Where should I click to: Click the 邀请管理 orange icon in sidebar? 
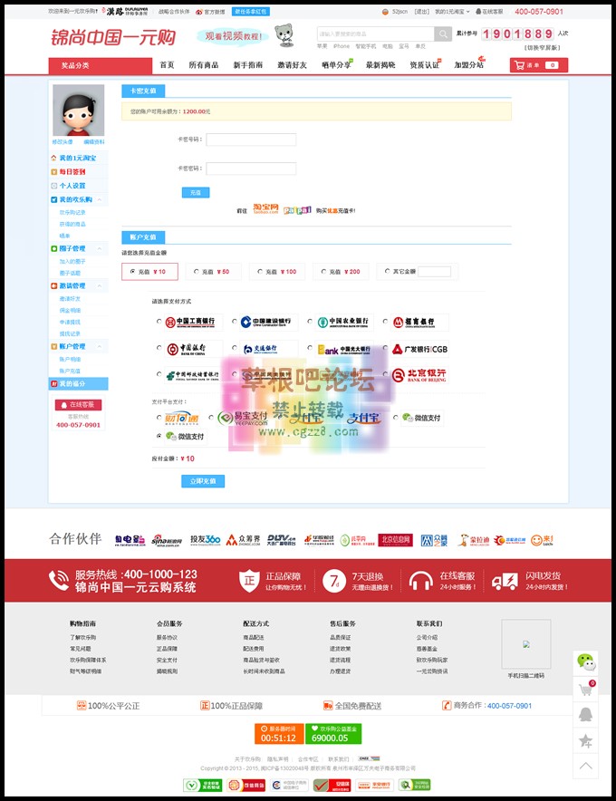pos(53,285)
